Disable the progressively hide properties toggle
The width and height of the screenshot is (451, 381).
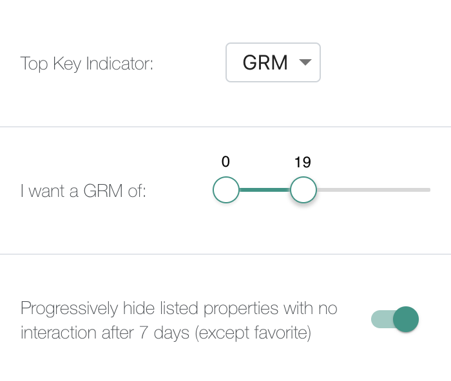coord(395,319)
